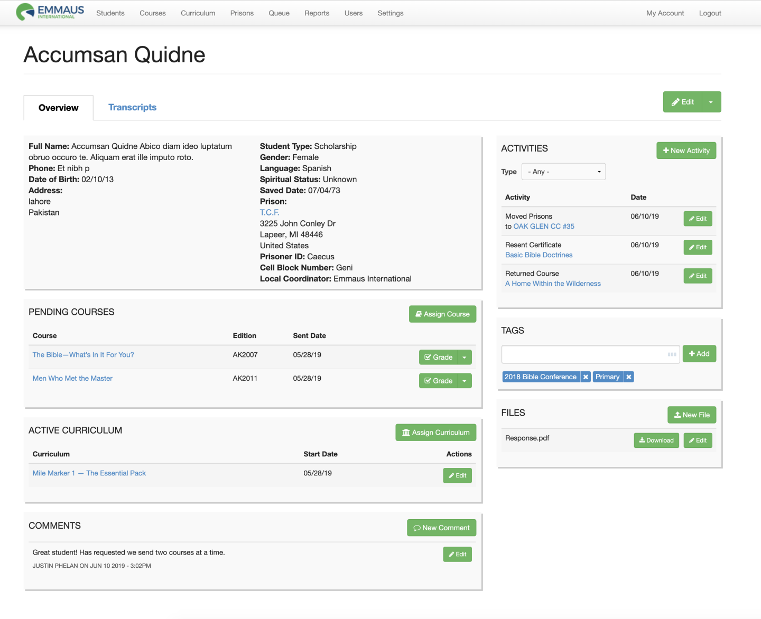Edit the Great student comment
The height and width of the screenshot is (619, 761).
457,555
